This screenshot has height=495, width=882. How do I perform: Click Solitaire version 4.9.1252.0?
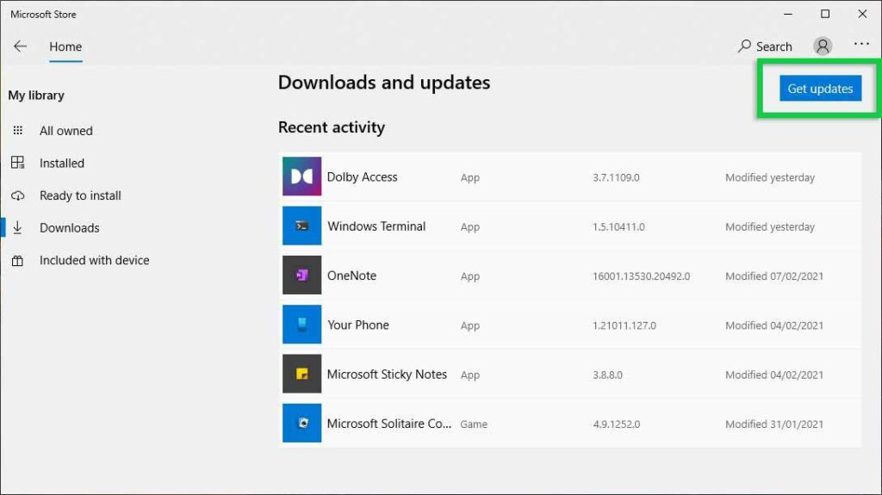coord(617,424)
